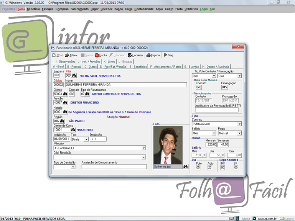Open the Folha menu

click(x=21, y=9)
